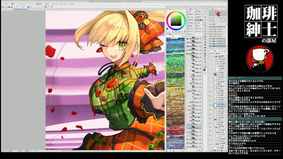The height and width of the screenshot is (159, 283).
Task: Select the highlighted Brush tool
Action: 205,37
